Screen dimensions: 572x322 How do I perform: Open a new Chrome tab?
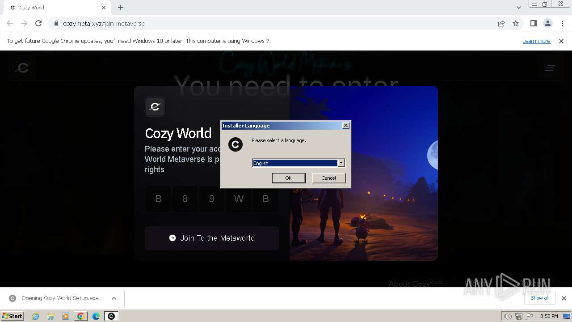[x=121, y=8]
